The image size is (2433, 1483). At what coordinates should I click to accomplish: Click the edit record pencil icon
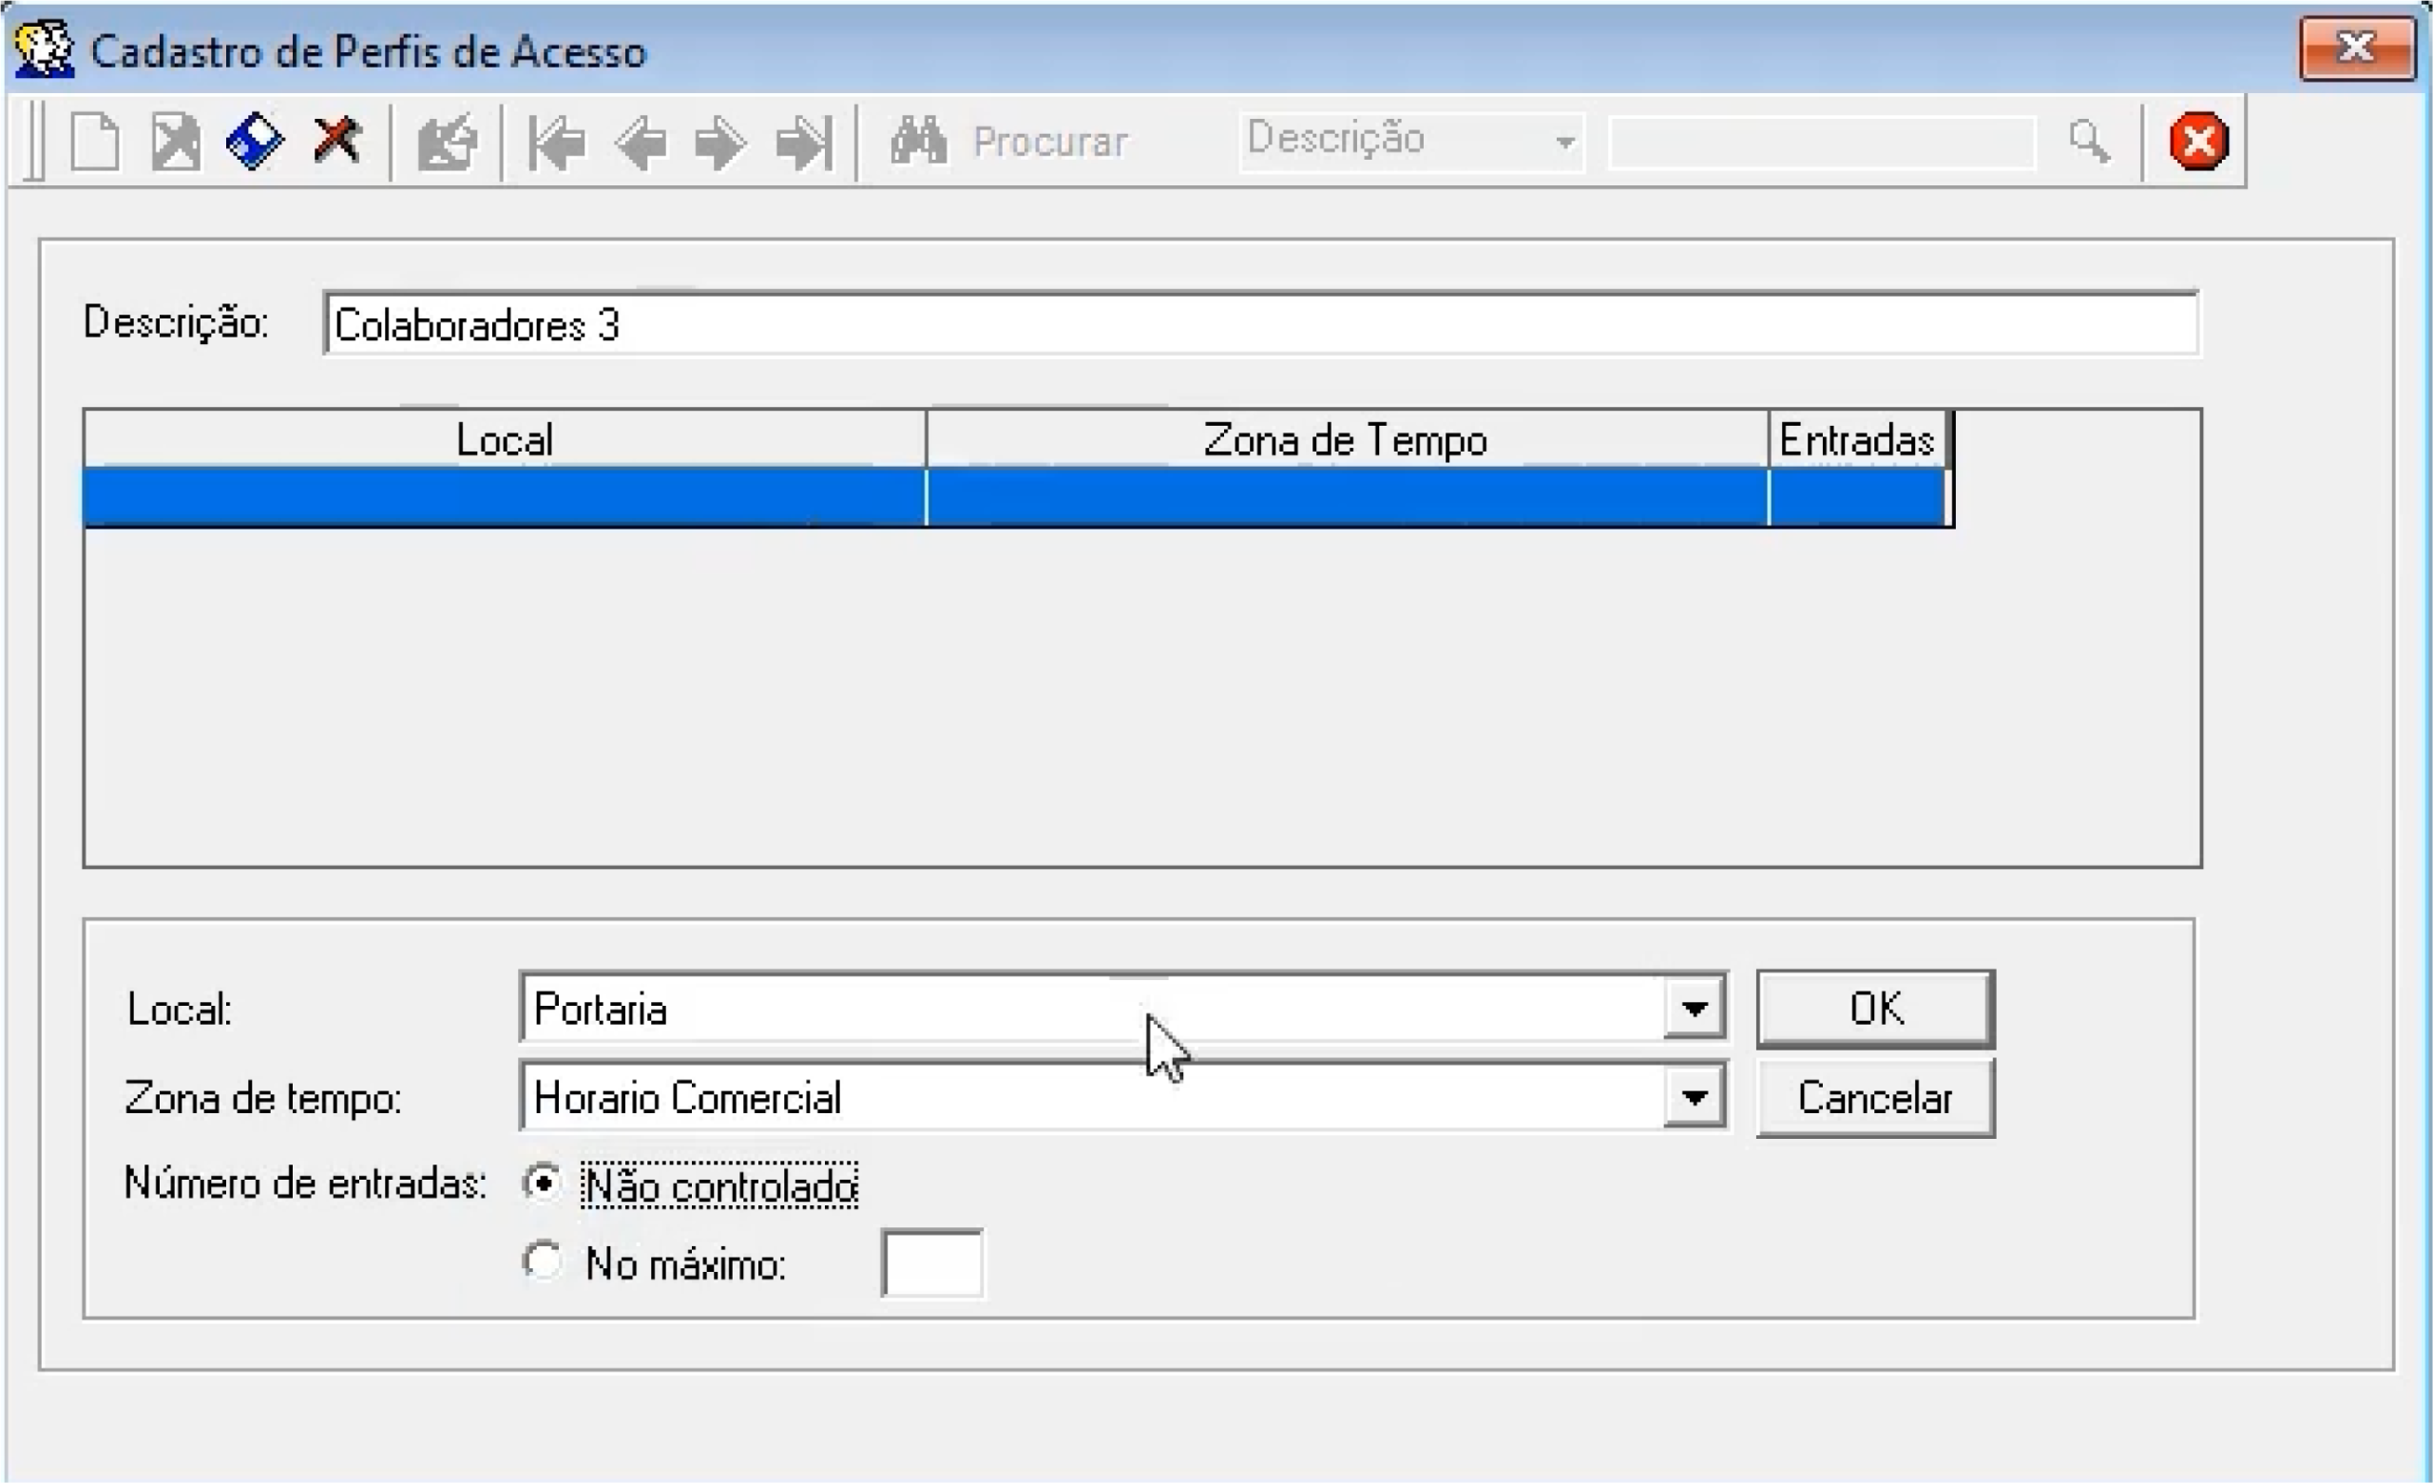pyautogui.click(x=448, y=144)
